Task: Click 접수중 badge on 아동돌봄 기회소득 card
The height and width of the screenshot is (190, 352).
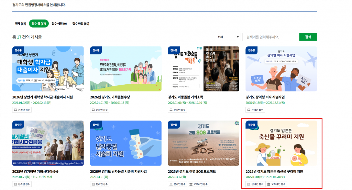Action: [x=174, y=50]
